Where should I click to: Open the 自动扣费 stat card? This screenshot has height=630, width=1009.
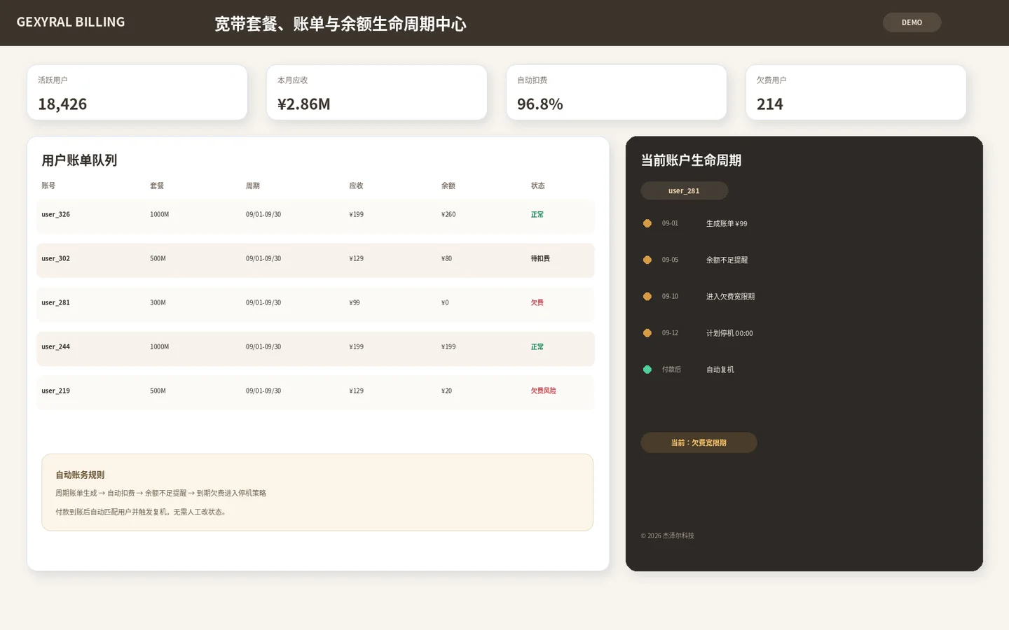617,92
